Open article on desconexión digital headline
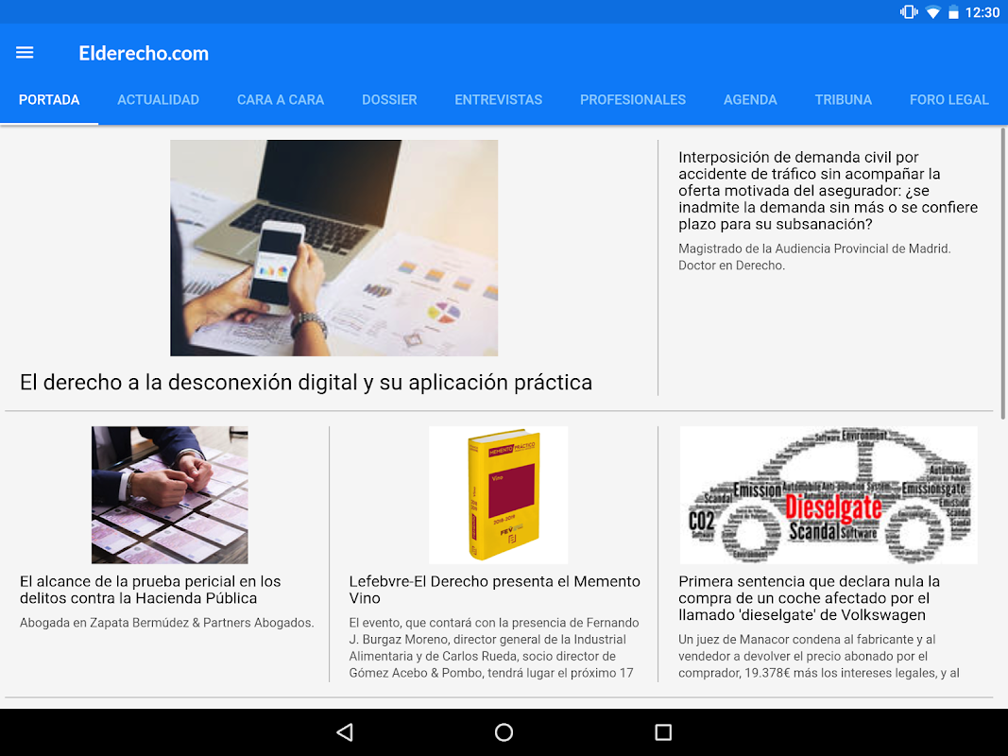1008x756 pixels. 306,383
